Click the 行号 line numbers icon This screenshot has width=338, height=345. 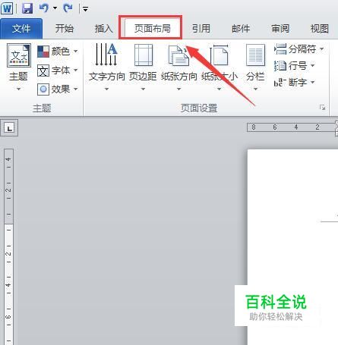280,66
